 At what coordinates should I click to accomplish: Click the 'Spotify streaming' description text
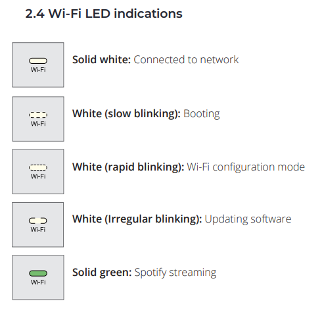175,273
